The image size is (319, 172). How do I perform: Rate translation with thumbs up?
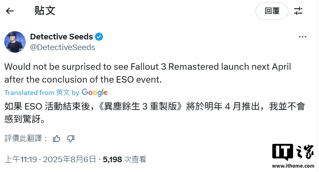click(56, 138)
